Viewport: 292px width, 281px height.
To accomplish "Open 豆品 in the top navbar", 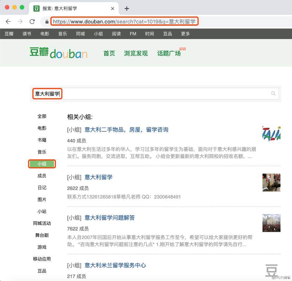I will pyautogui.click(x=167, y=34).
